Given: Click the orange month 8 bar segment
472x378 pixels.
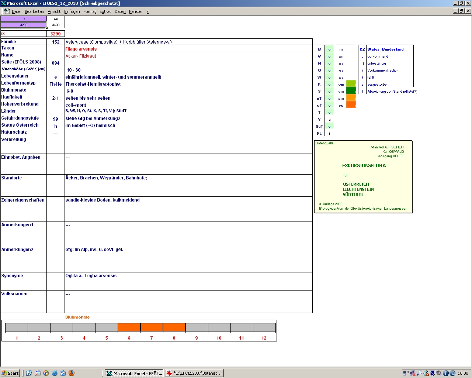Looking at the screenshot, I should tap(174, 327).
